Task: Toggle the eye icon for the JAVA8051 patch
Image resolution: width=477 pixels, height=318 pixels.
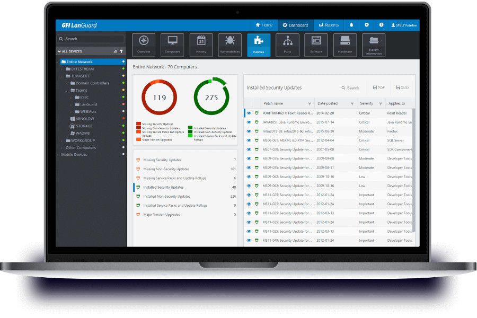Action: [249, 122]
